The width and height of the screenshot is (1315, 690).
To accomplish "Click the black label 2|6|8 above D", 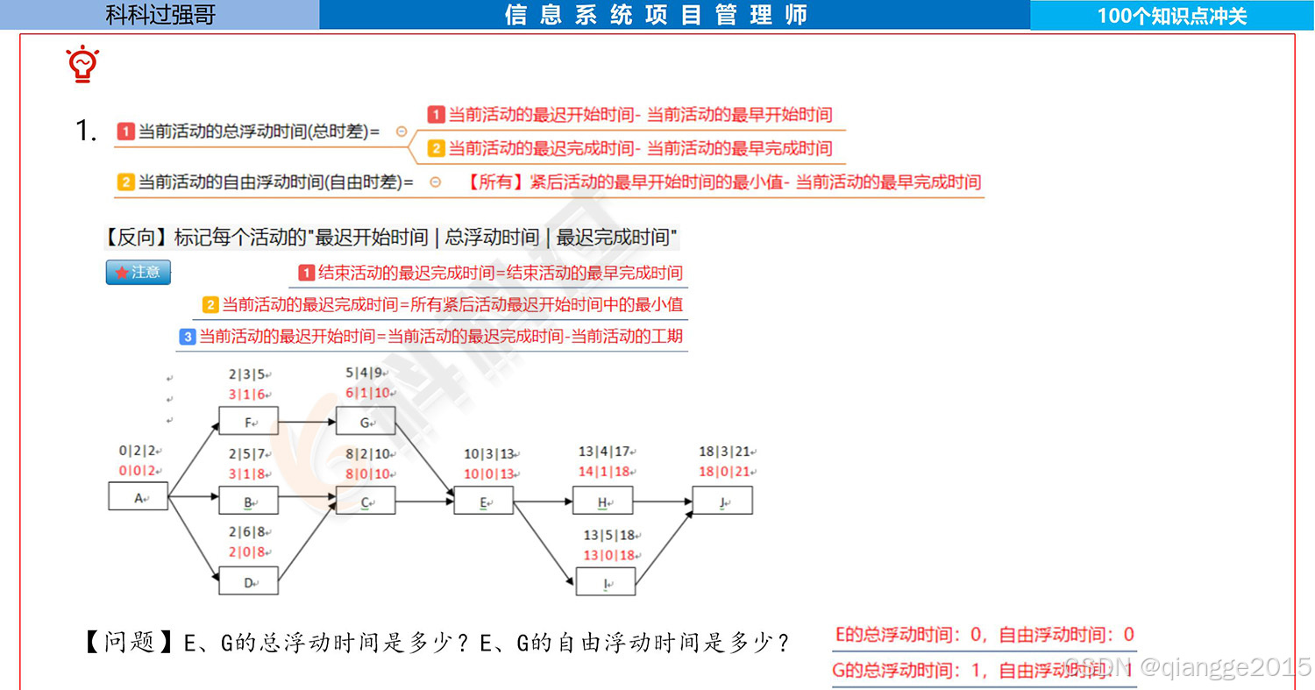I will tap(248, 531).
